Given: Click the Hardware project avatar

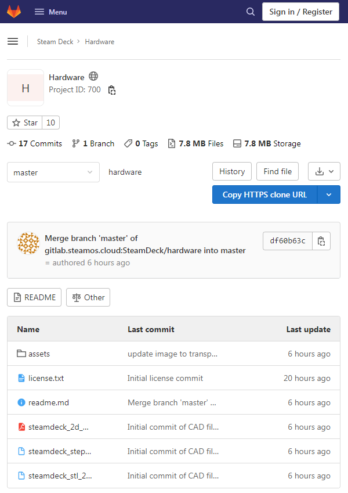Looking at the screenshot, I should (x=26, y=88).
